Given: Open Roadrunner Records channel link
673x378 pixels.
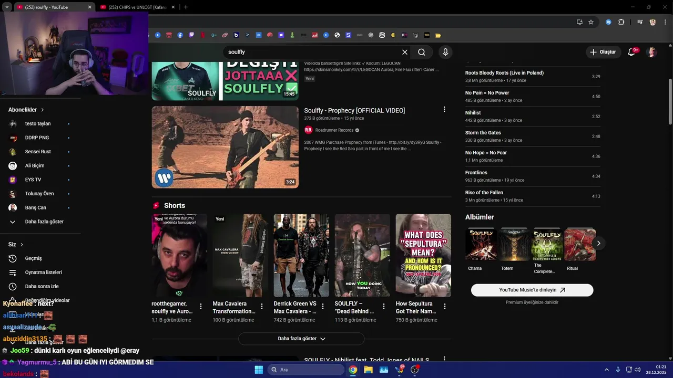Looking at the screenshot, I should [334, 130].
